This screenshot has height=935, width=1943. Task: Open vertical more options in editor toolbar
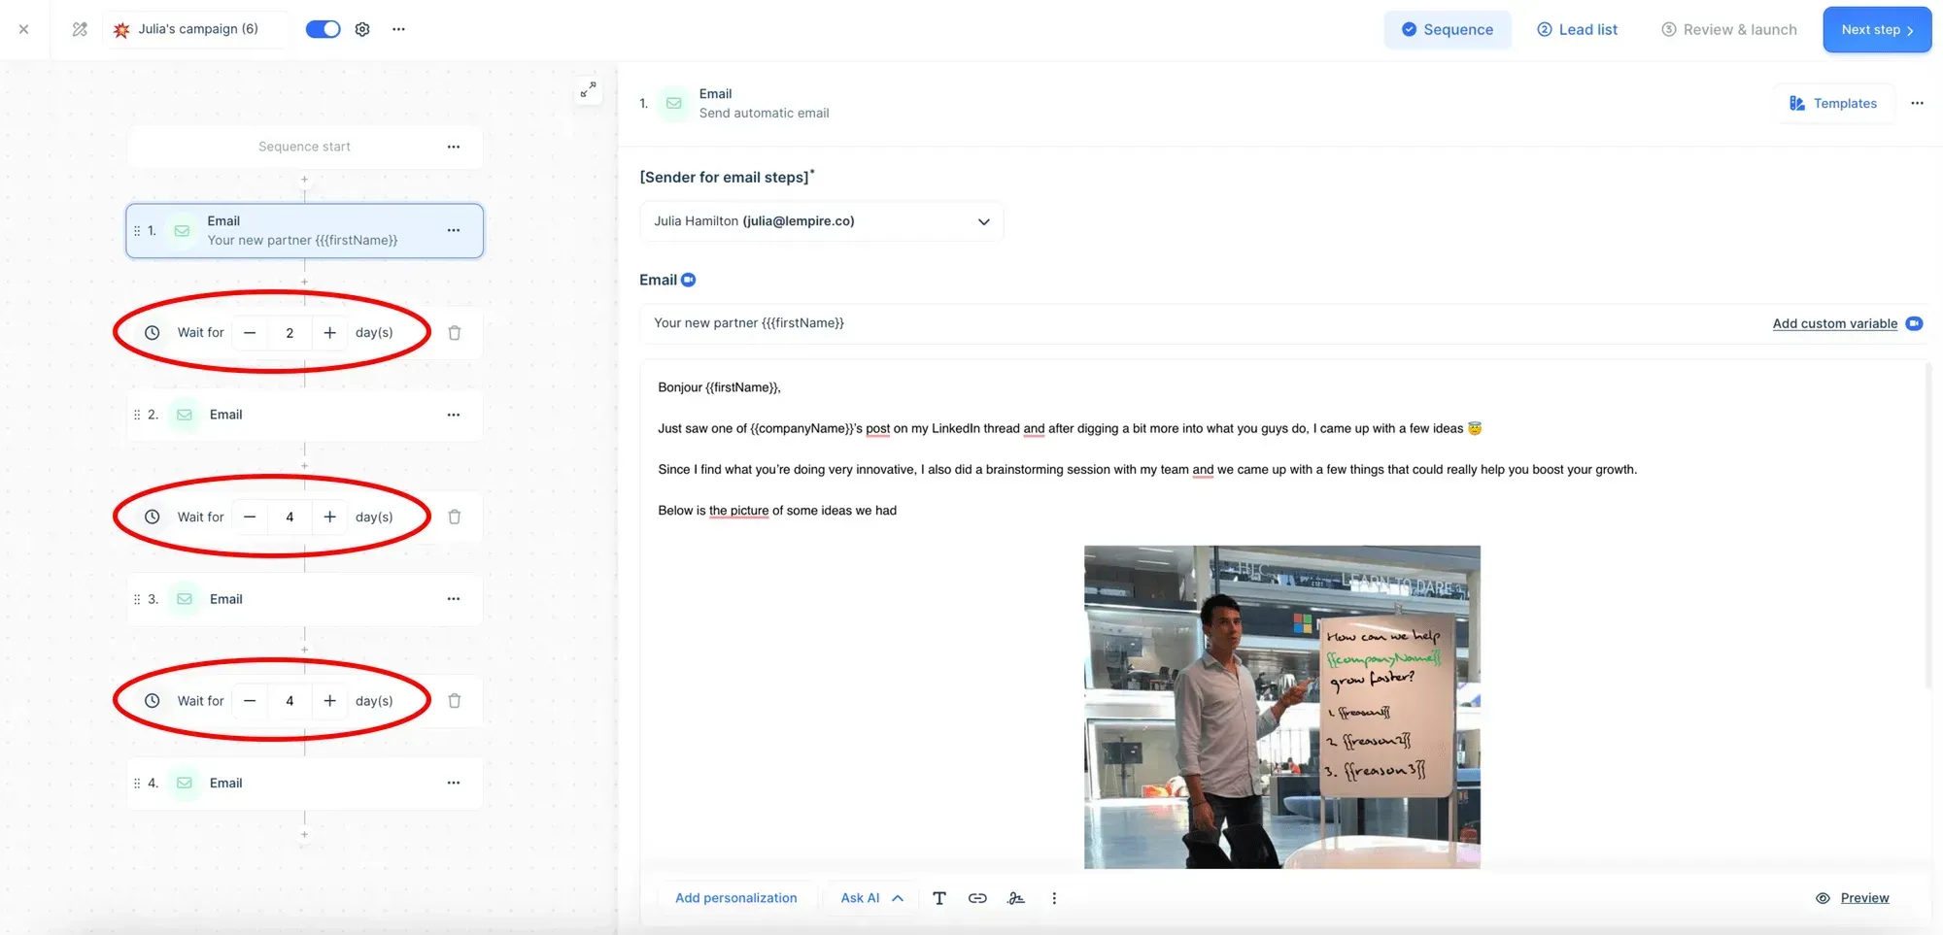1054,898
